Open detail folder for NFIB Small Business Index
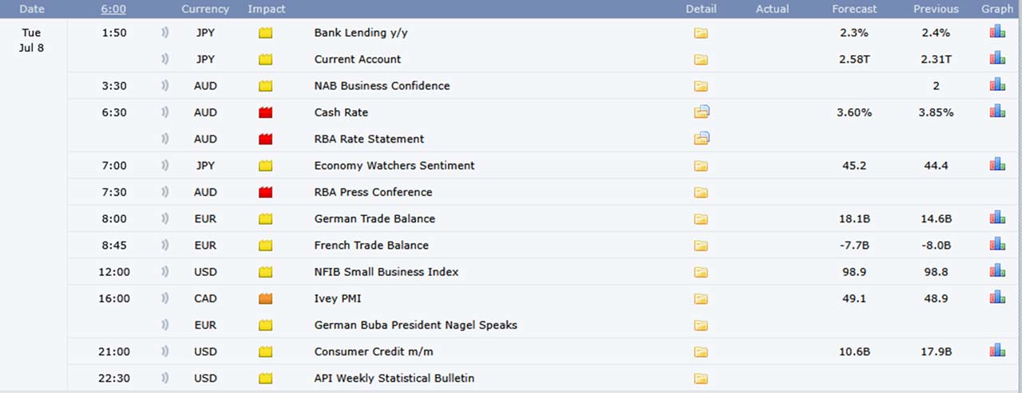 [701, 273]
